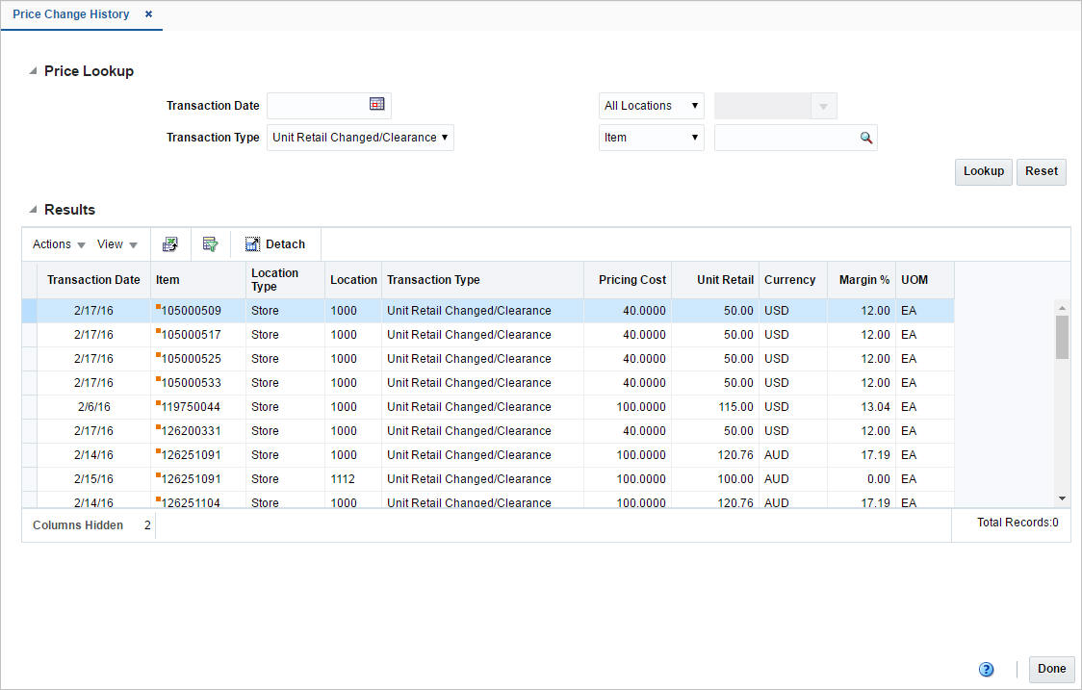
Task: Collapse the Price Lookup section
Action: 33,71
